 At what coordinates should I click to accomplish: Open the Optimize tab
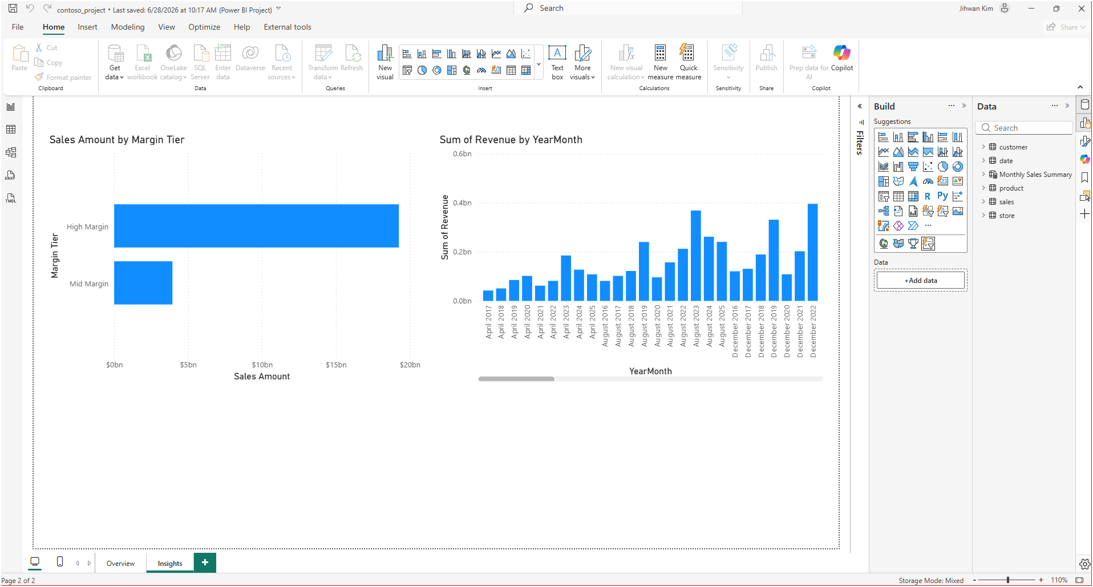(x=204, y=27)
